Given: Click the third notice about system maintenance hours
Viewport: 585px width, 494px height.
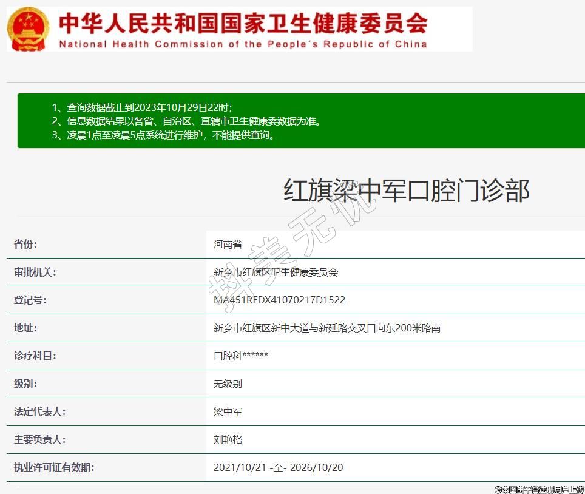Looking at the screenshot, I should coord(164,135).
